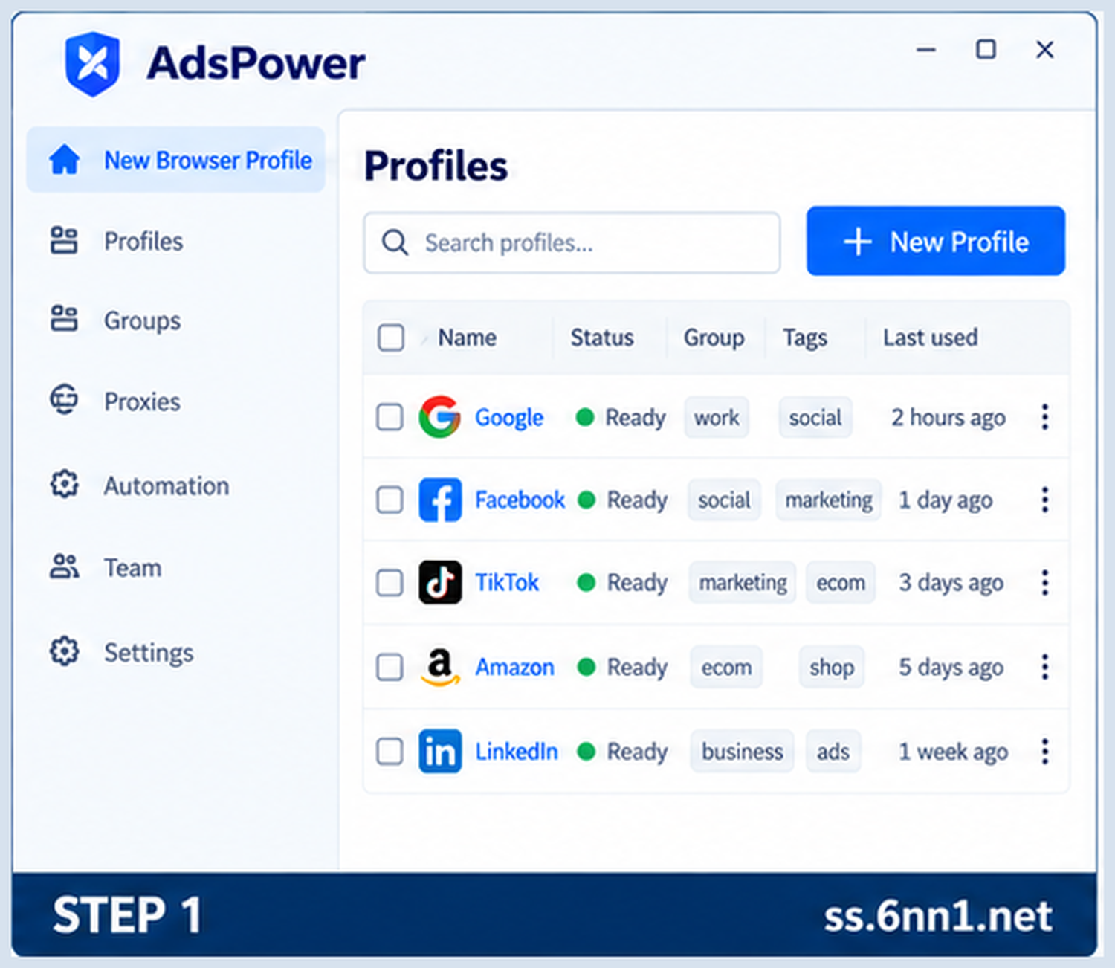Screen dimensions: 1115x968
Task: Open the Proxies section
Action: pyautogui.click(x=142, y=401)
